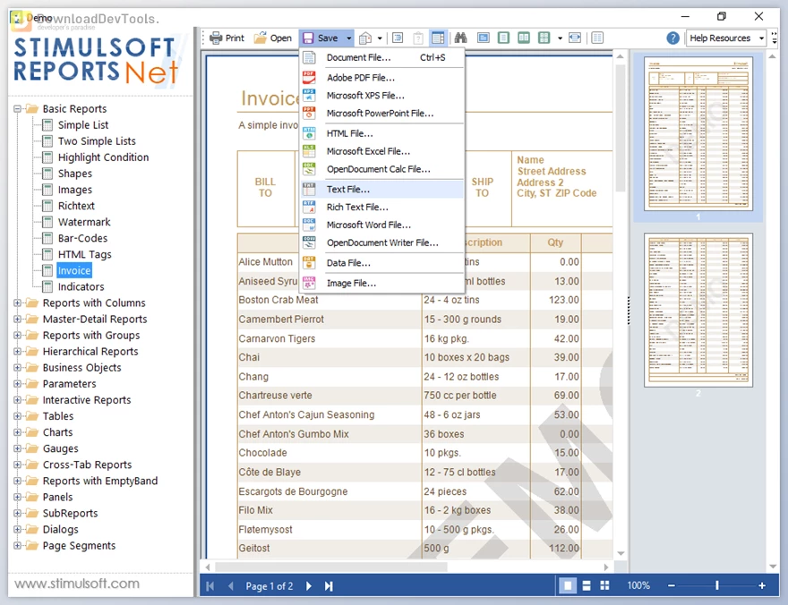
Task: Switch to continuous page view mode
Action: pos(586,585)
